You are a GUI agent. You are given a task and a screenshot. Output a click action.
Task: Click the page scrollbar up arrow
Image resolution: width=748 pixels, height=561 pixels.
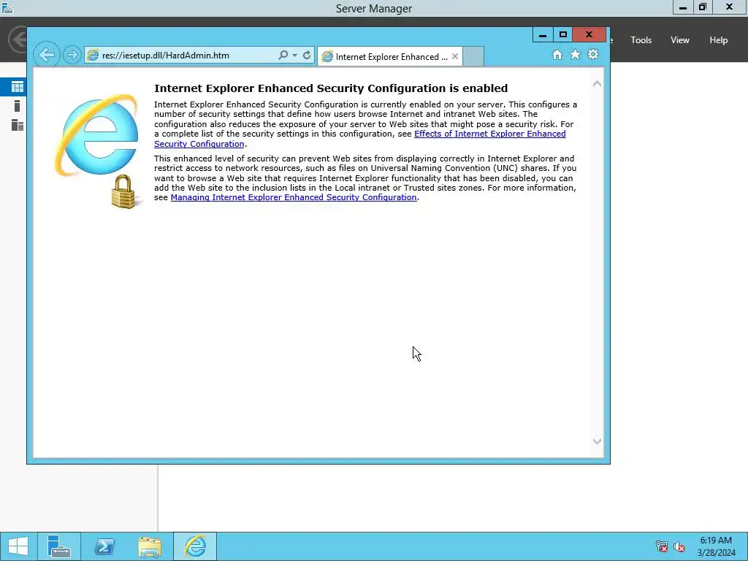point(597,84)
